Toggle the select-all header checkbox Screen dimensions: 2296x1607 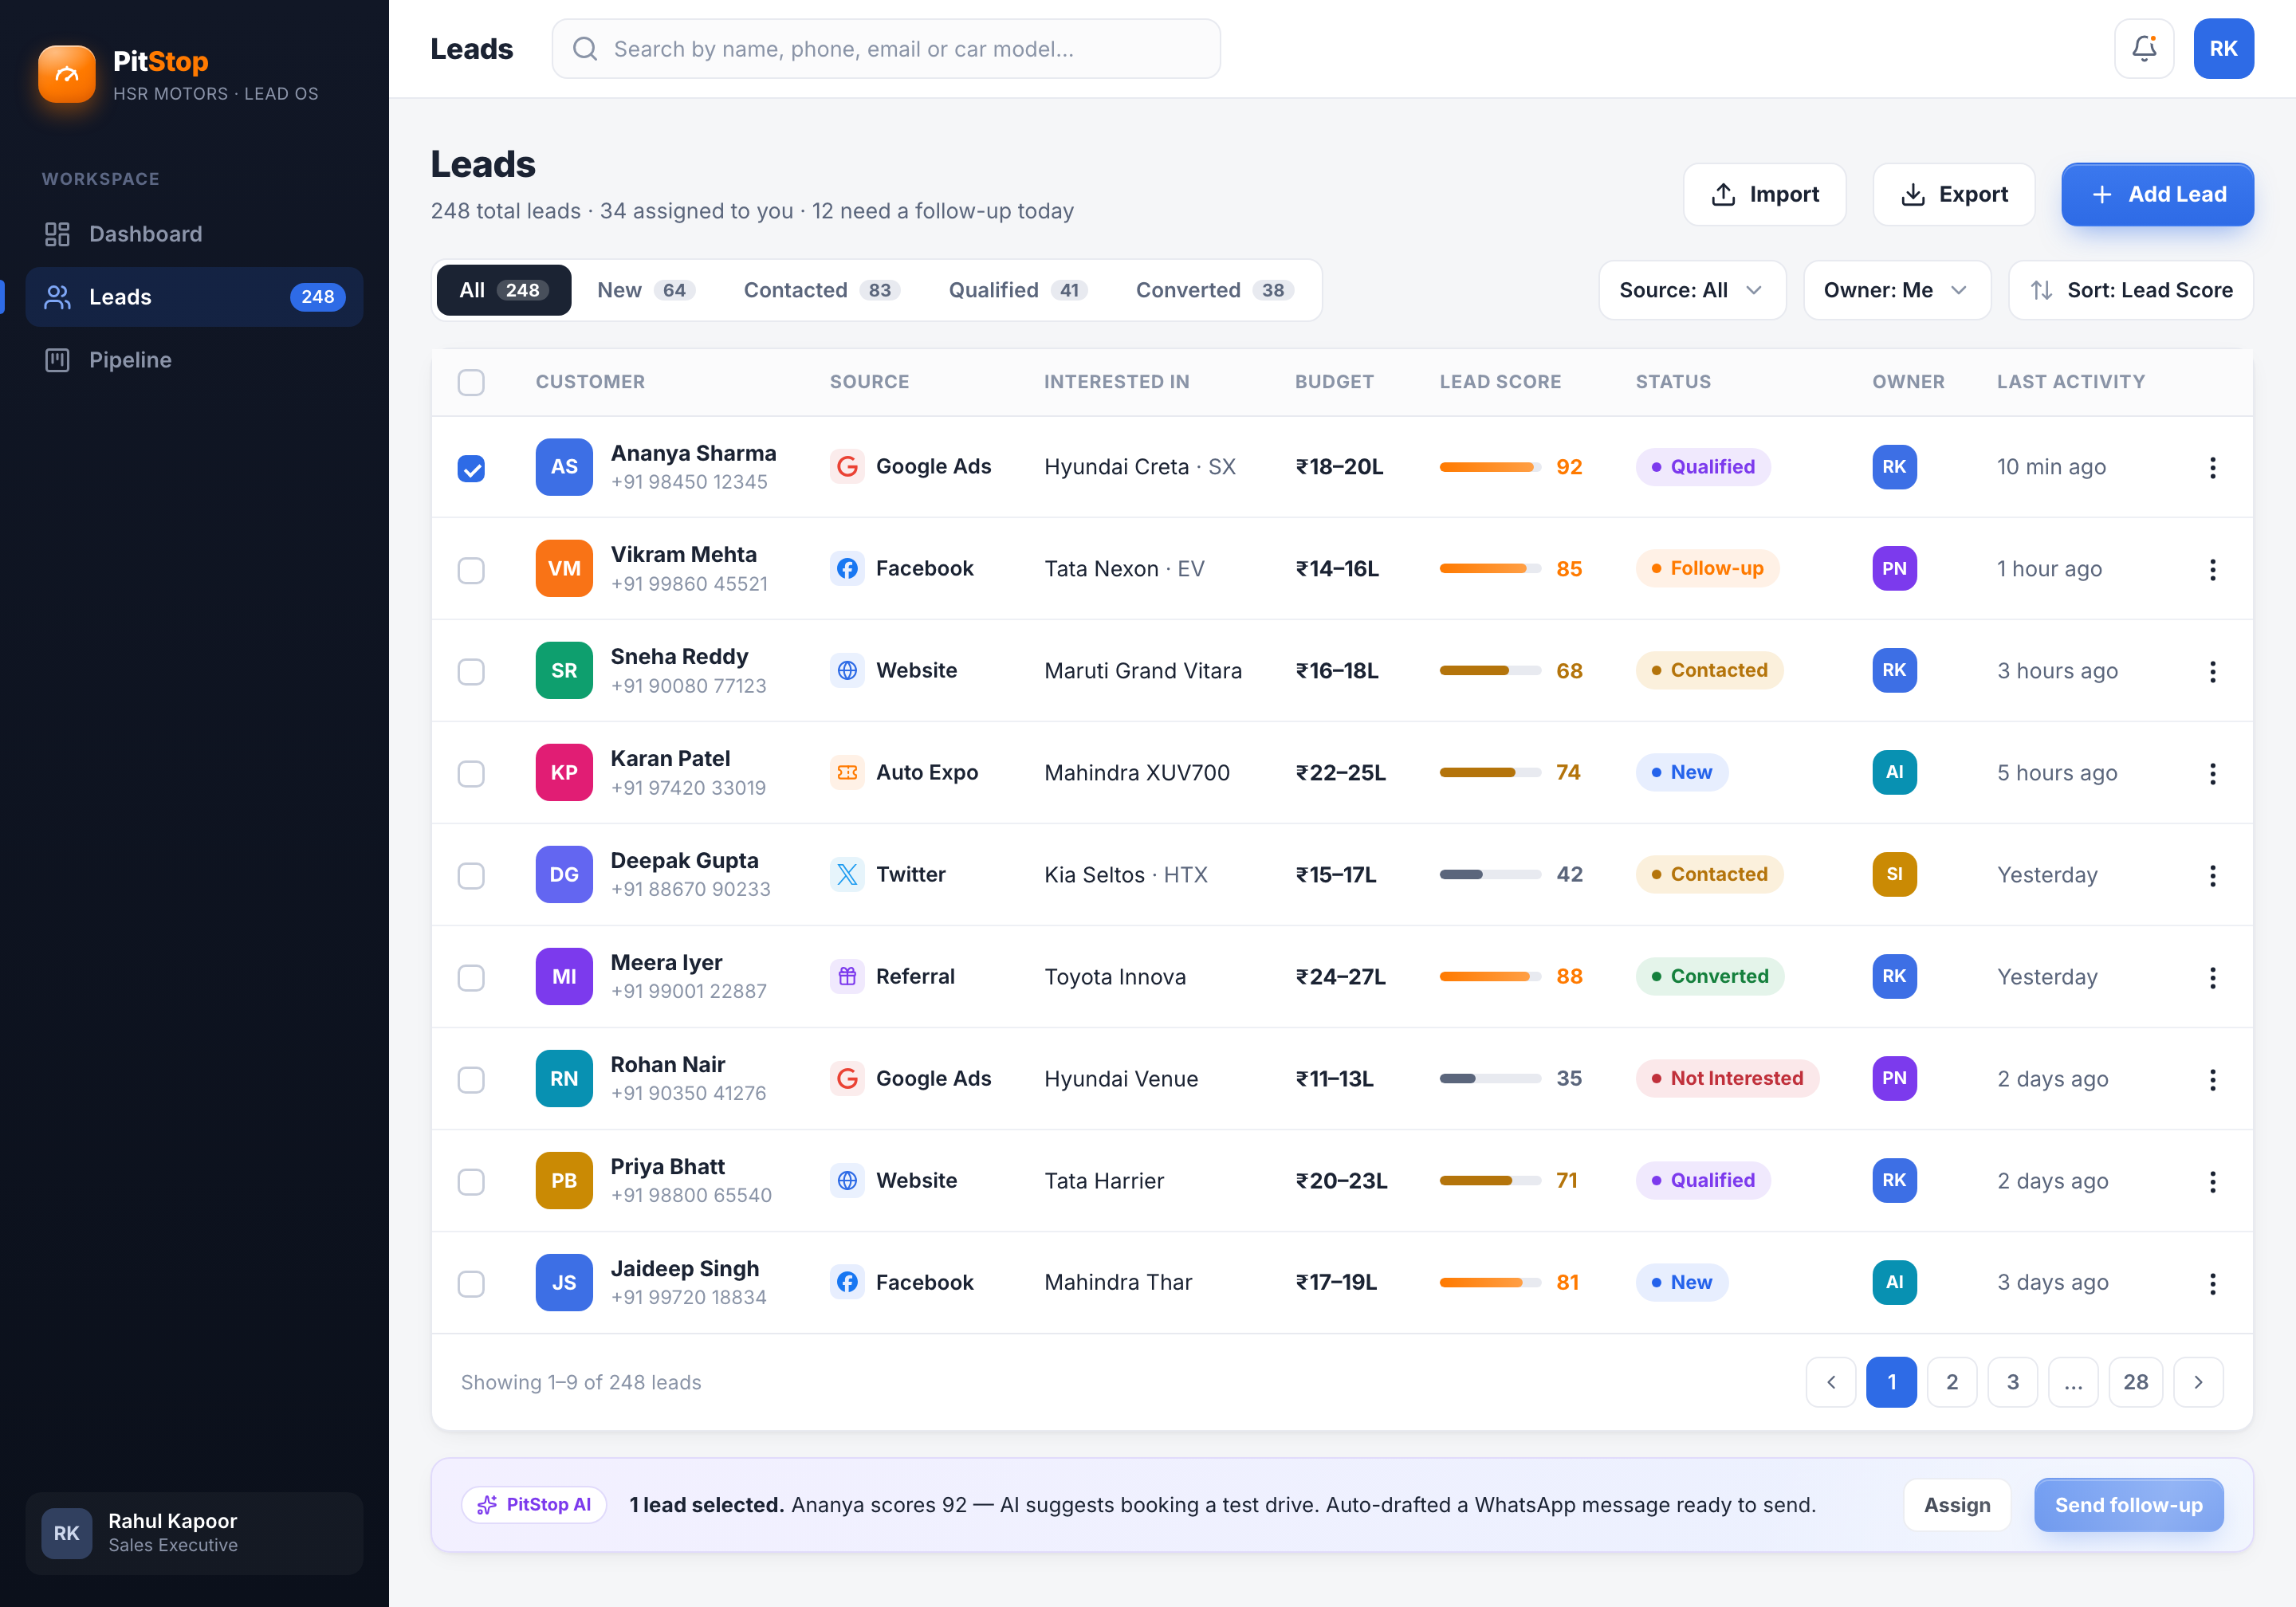point(471,382)
